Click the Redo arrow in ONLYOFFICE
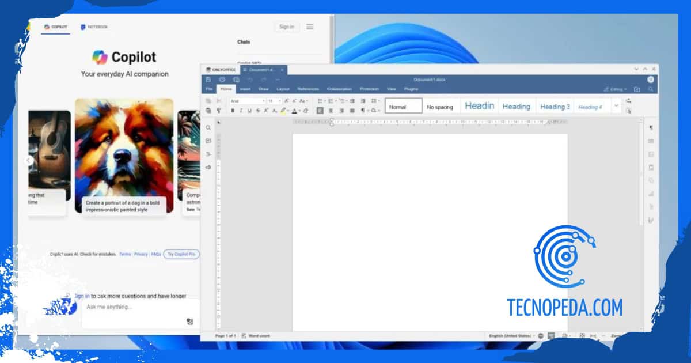Image resolution: width=691 pixels, height=363 pixels. 264,80
